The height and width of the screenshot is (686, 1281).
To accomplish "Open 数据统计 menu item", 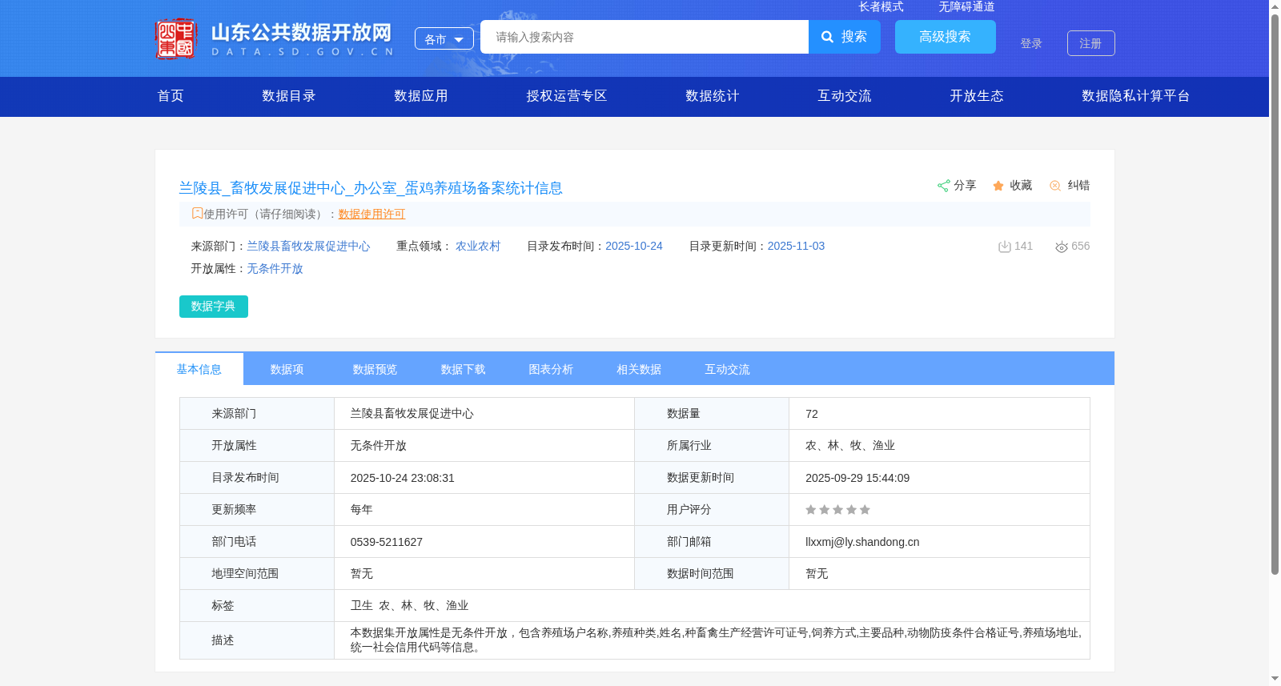I will pos(713,96).
